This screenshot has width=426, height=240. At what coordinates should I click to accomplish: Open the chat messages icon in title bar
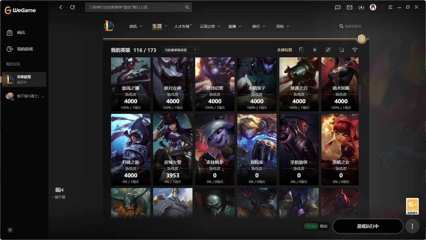click(x=338, y=7)
